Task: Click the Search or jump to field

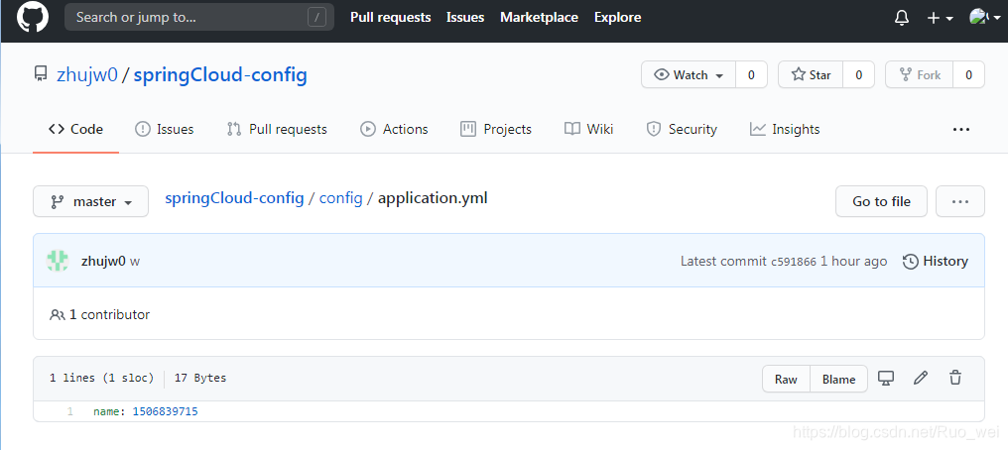Action: [x=199, y=17]
